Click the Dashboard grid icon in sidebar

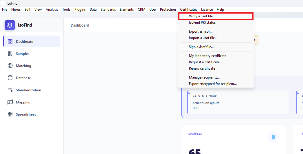10,41
